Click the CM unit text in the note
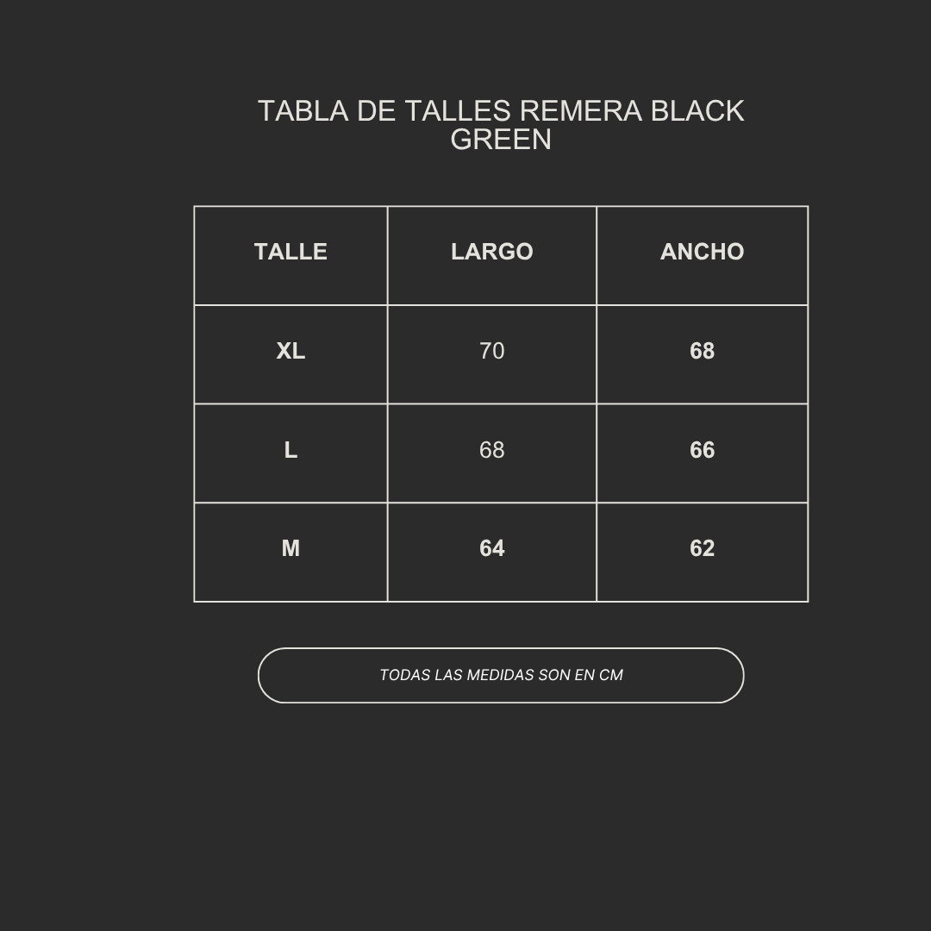This screenshot has height=931, width=931. (611, 675)
